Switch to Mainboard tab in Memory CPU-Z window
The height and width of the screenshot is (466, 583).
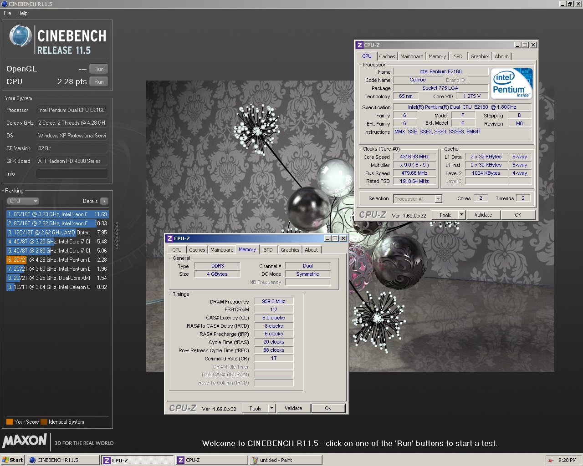(222, 250)
